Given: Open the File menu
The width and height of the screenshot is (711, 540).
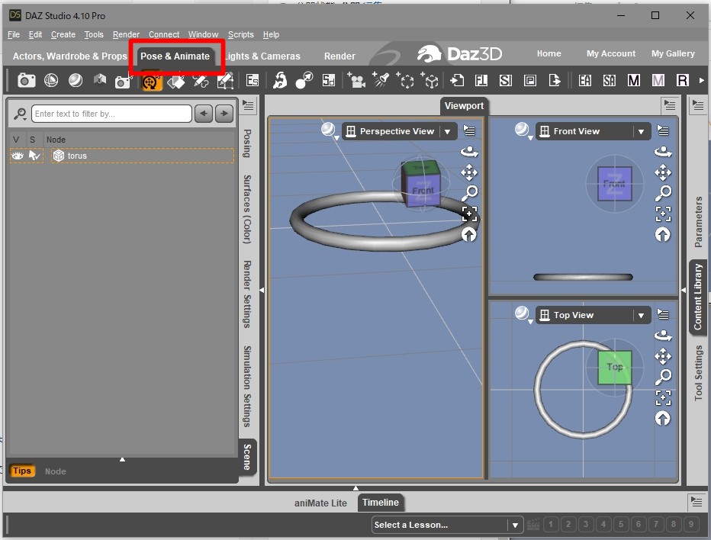Looking at the screenshot, I should [14, 34].
